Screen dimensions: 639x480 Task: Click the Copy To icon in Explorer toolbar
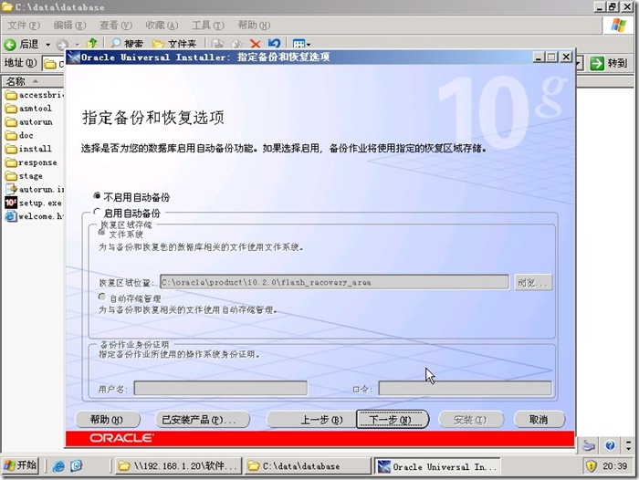click(236, 44)
